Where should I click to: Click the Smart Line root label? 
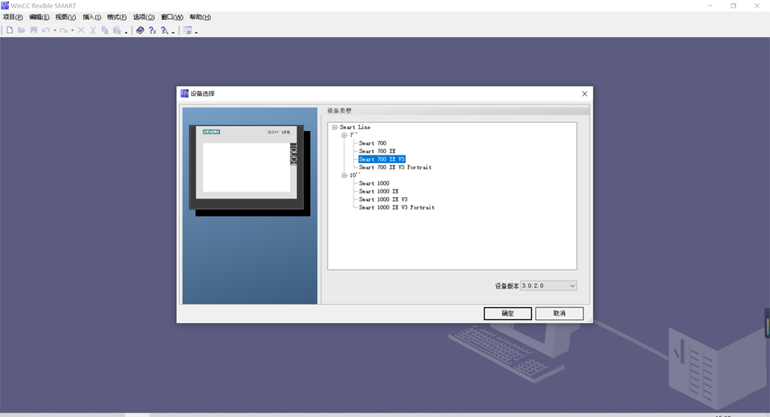click(x=355, y=127)
